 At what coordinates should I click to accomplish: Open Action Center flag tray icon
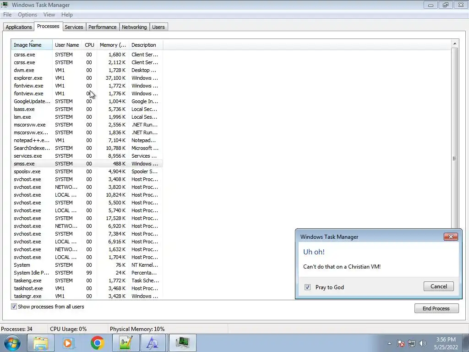pos(401,343)
